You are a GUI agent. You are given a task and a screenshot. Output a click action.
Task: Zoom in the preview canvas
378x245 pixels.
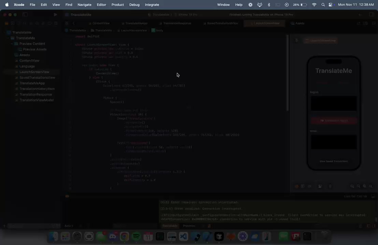coord(371,186)
